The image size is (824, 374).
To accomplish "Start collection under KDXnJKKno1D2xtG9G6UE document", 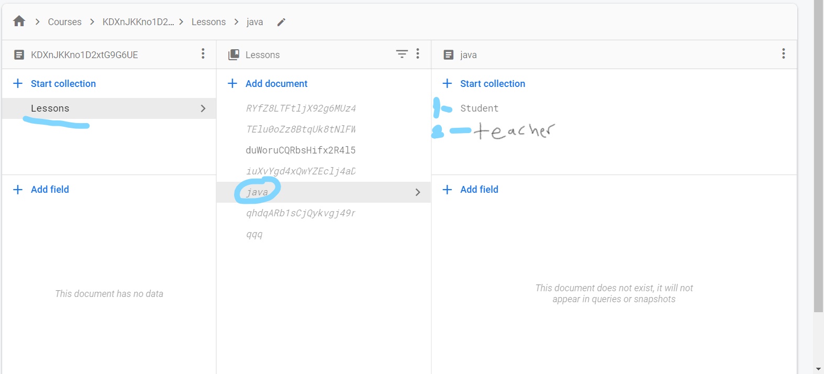I will [x=54, y=84].
